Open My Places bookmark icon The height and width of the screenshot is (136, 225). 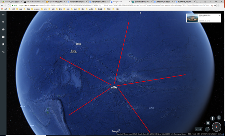point(3,45)
